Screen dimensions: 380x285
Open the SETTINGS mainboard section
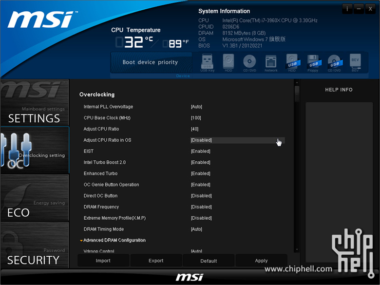35,103
